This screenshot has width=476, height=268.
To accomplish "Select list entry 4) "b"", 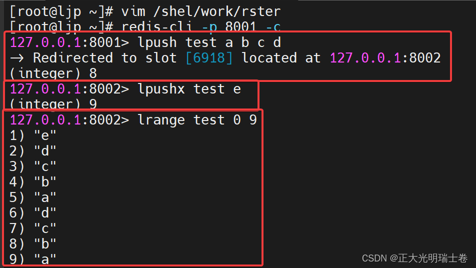I will [33, 181].
